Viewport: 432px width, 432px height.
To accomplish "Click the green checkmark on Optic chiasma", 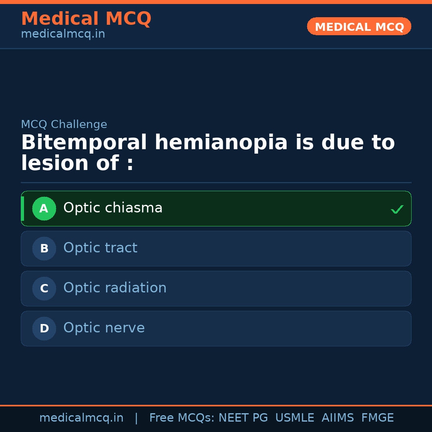I will [397, 209].
